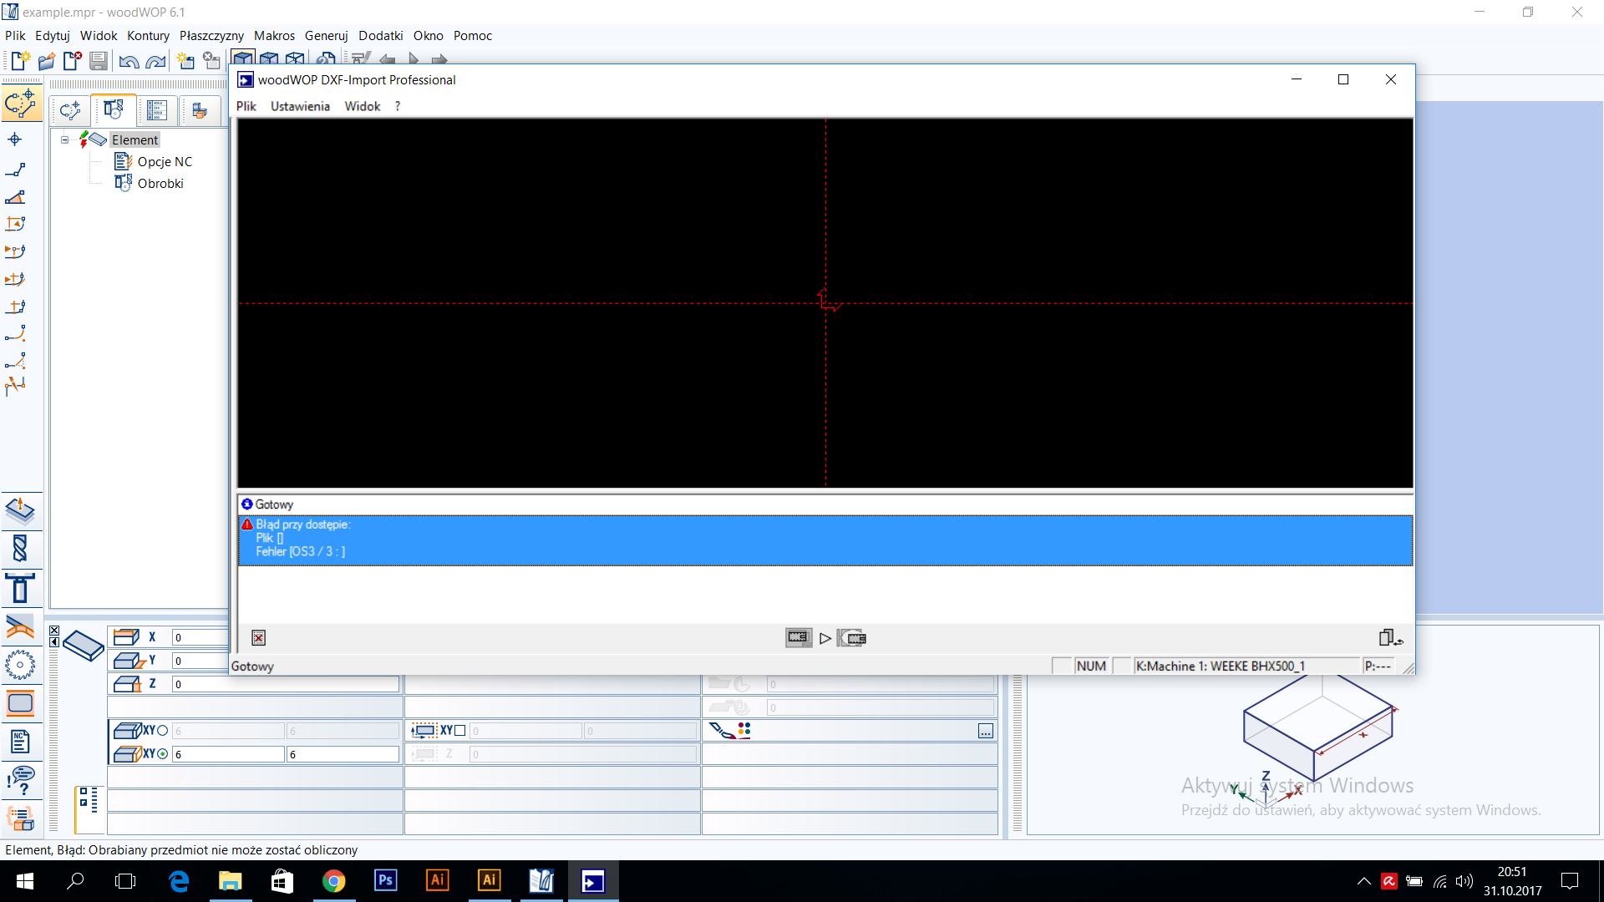Collapse the parameter panel with left-arrow button
This screenshot has width=1604, height=902.
coord(54,642)
